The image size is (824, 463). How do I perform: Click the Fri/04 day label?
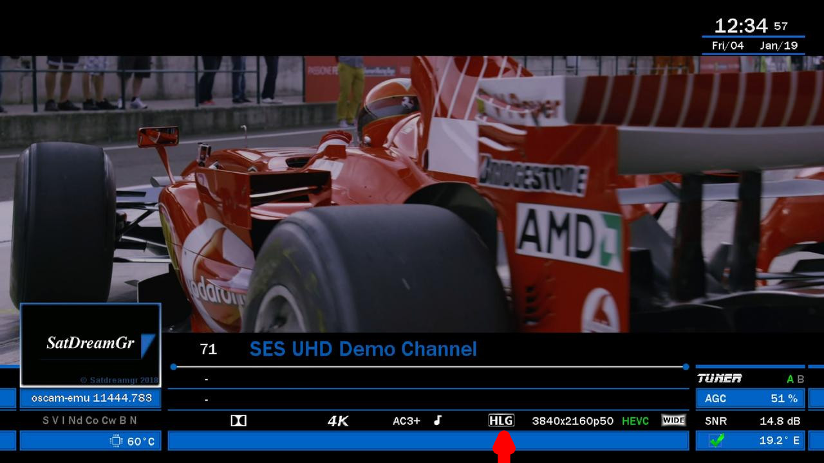727,46
